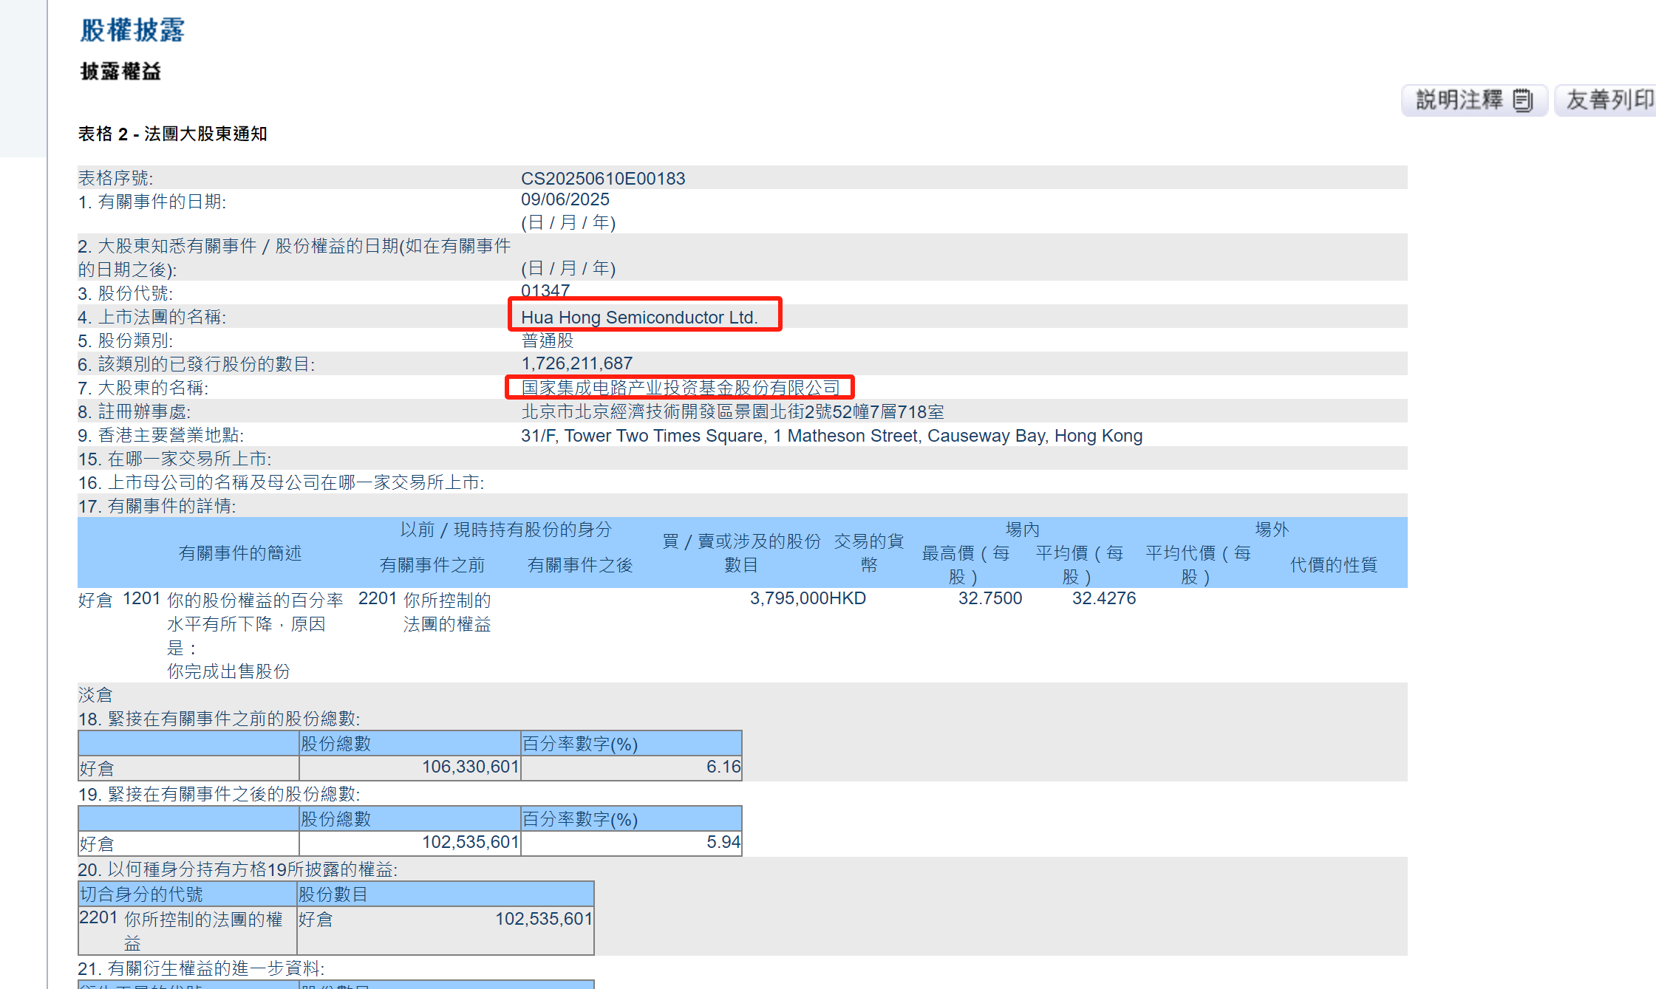Click box 20 share count 102,535,601
Image resolution: width=1656 pixels, height=989 pixels.
coord(543,919)
